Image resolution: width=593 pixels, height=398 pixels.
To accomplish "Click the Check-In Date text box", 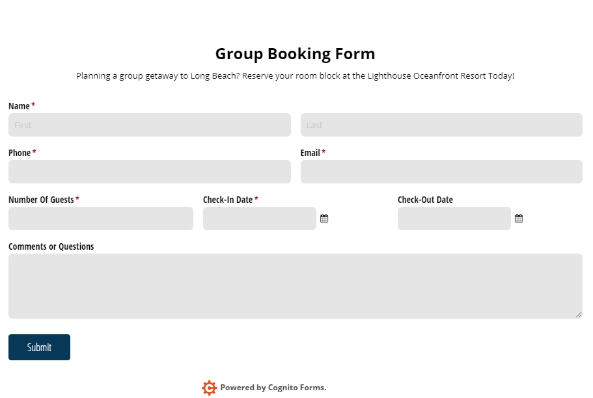I will (x=259, y=219).
